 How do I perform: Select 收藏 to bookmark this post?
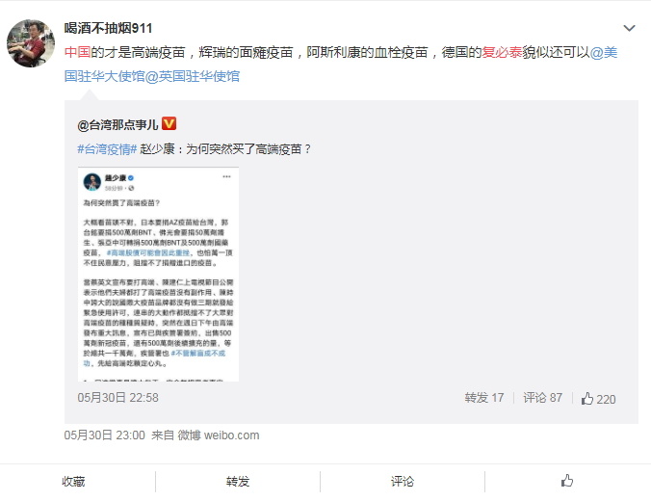point(73,482)
